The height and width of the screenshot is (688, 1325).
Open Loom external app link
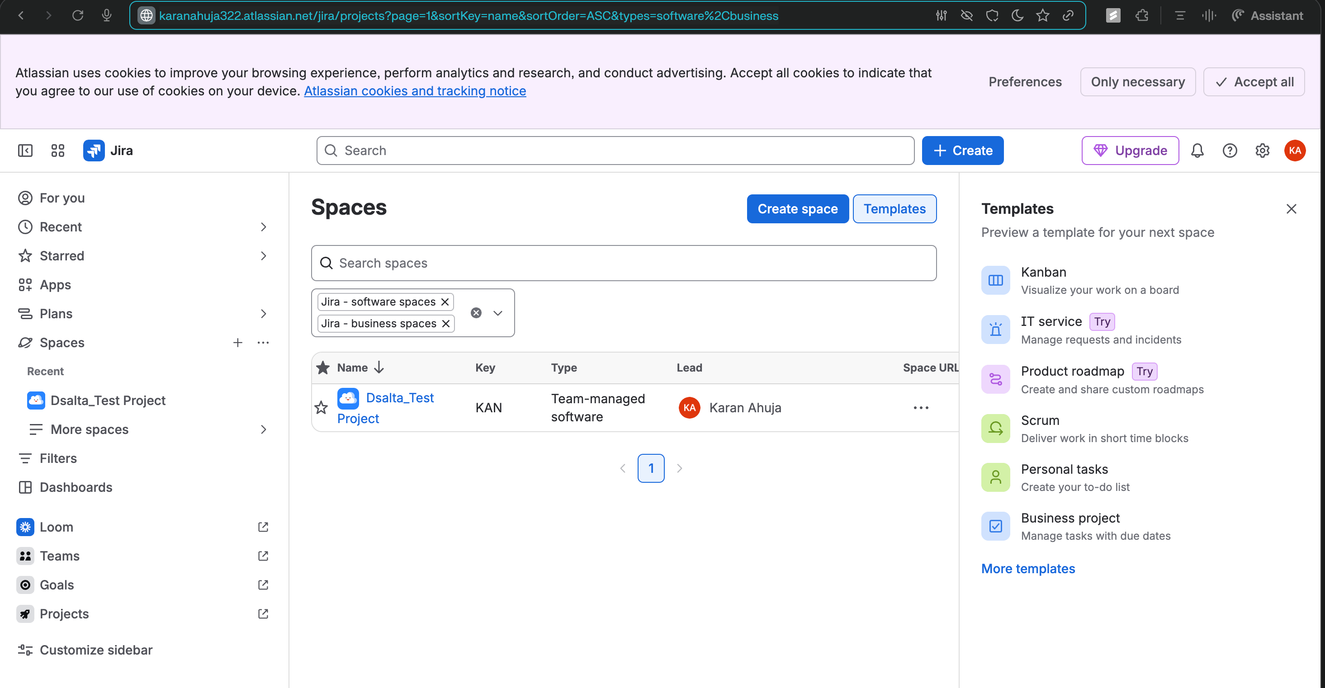[x=144, y=527]
